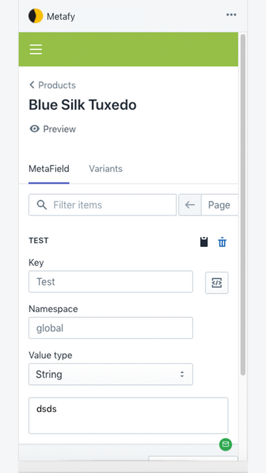Focus the Filter items search field
Image resolution: width=266 pixels, height=473 pixels.
pos(102,205)
